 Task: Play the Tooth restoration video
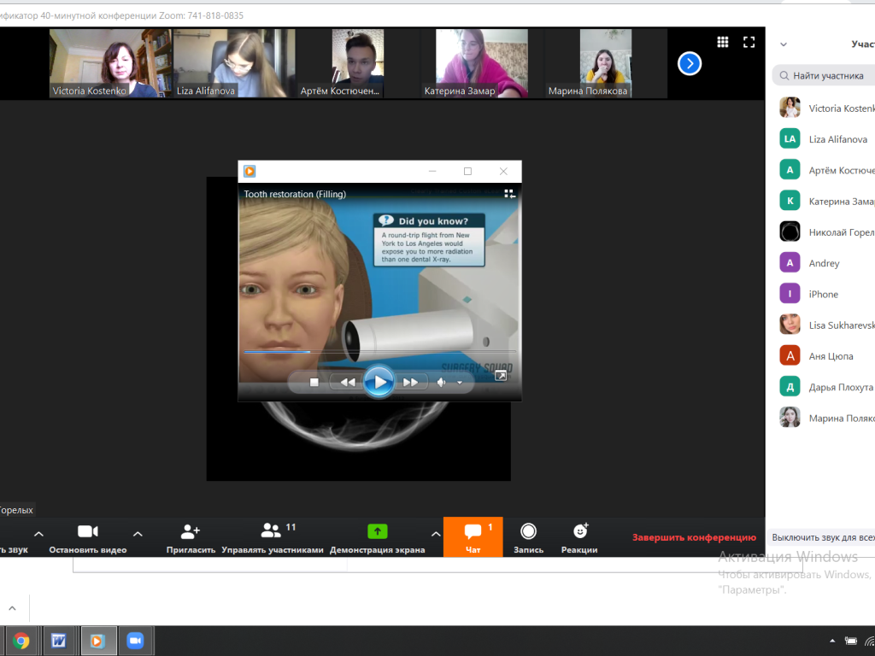click(379, 382)
